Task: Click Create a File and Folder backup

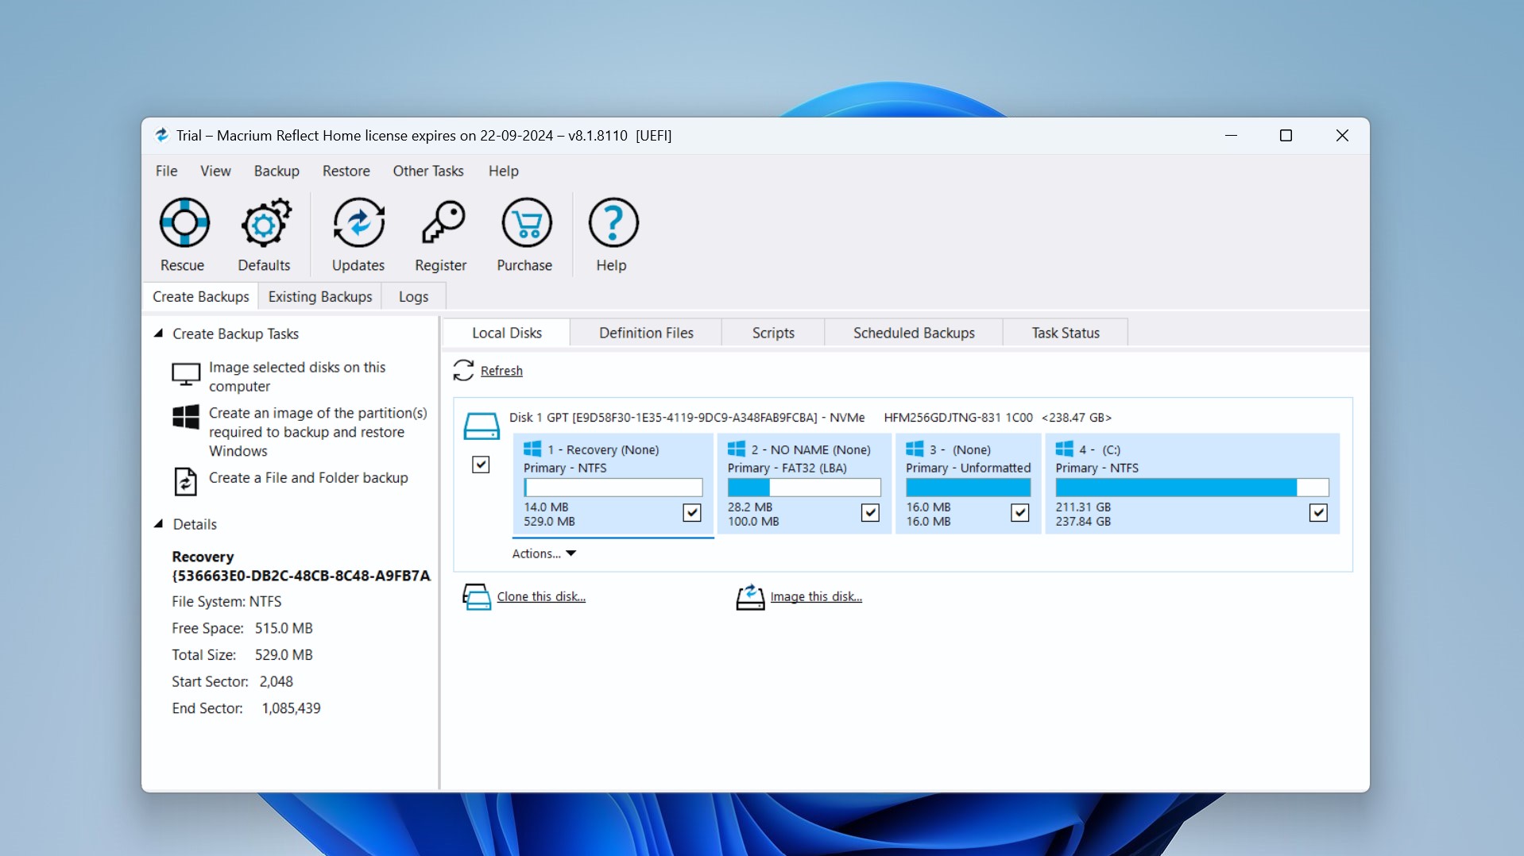Action: [x=308, y=477]
